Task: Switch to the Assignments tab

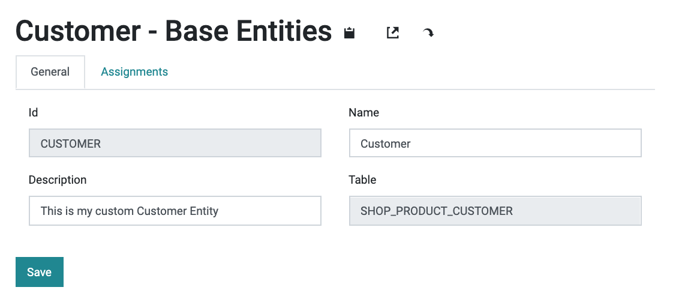Action: (x=134, y=71)
